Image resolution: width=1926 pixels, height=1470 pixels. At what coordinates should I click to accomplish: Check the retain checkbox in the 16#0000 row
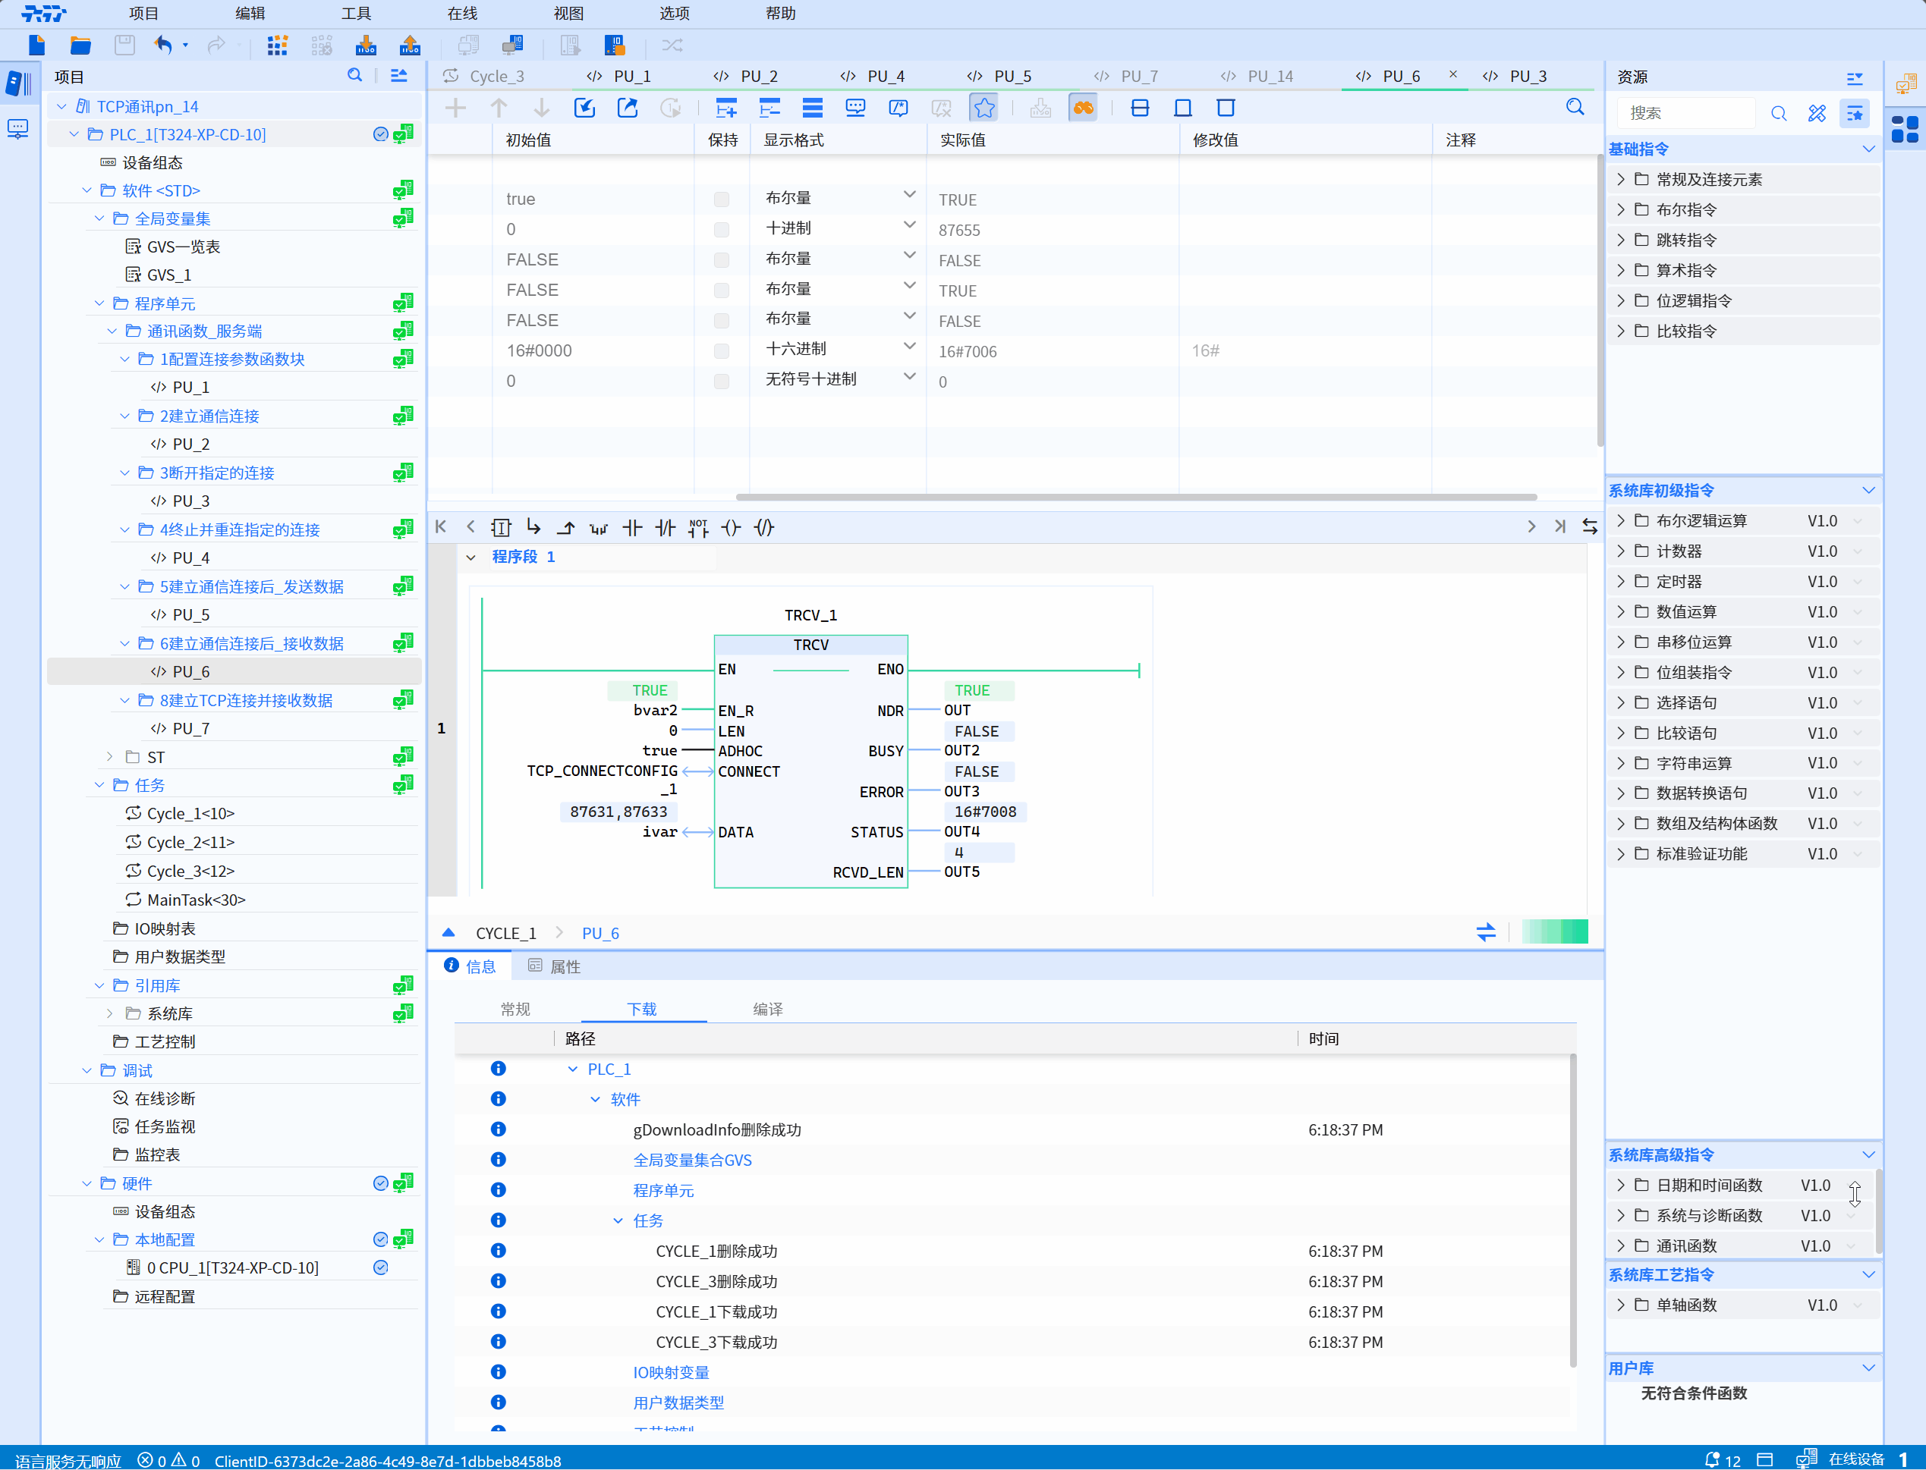pyautogui.click(x=722, y=351)
